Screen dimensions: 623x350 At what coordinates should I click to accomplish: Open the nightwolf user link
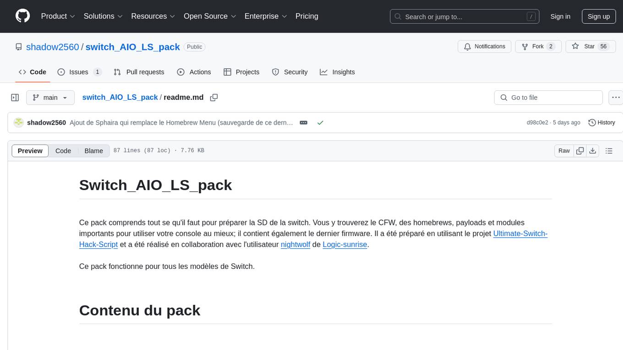[x=295, y=244]
